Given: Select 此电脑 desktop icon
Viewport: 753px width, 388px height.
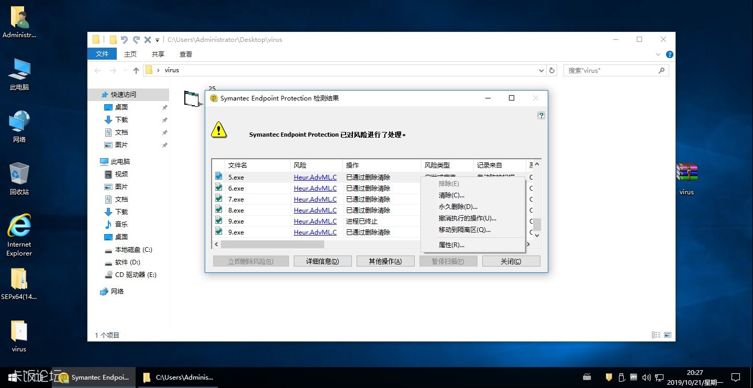Looking at the screenshot, I should tap(19, 75).
